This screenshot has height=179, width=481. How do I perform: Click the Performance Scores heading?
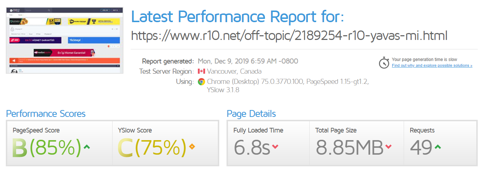click(x=46, y=114)
